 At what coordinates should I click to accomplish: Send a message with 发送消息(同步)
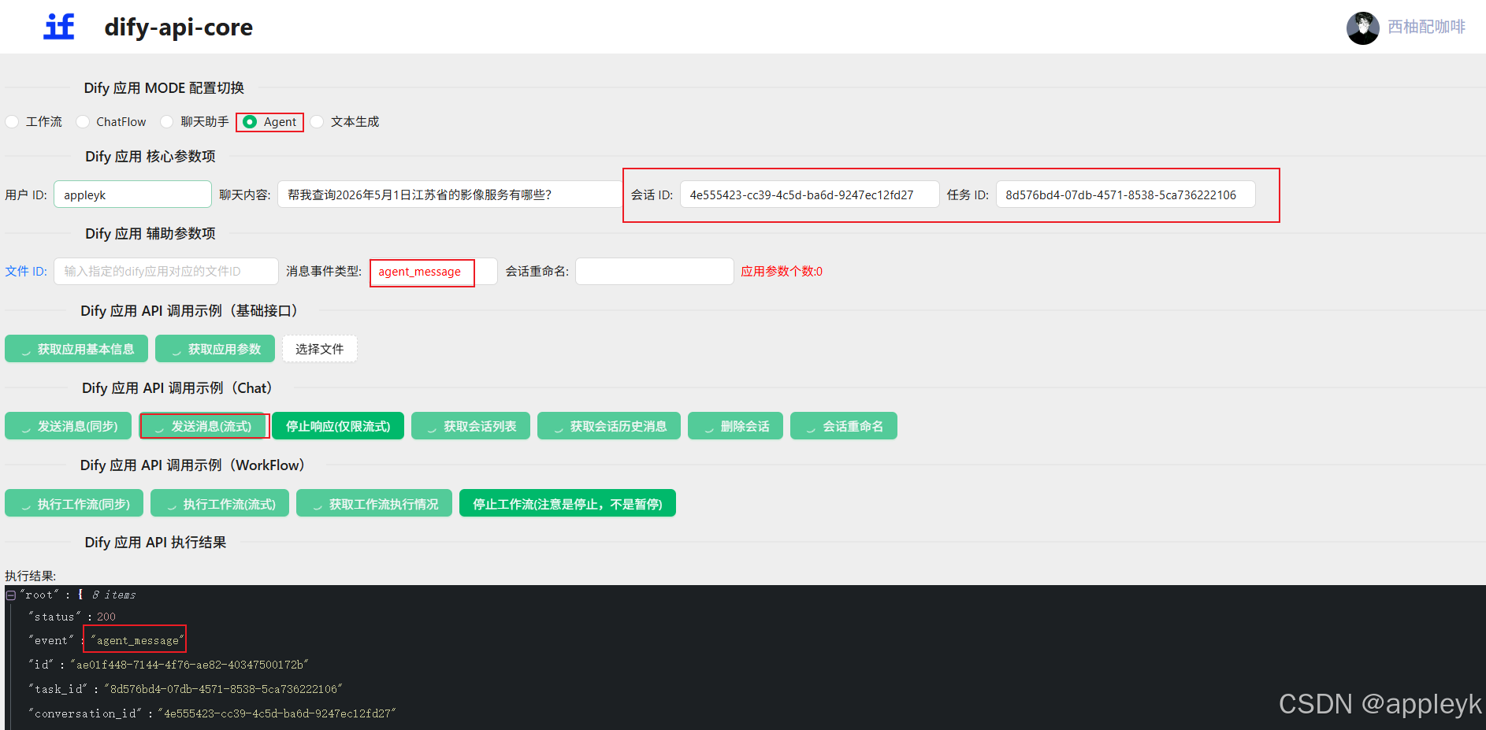(x=69, y=426)
